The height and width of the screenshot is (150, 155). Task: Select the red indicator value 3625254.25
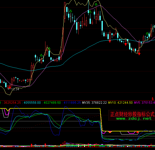click(12, 103)
